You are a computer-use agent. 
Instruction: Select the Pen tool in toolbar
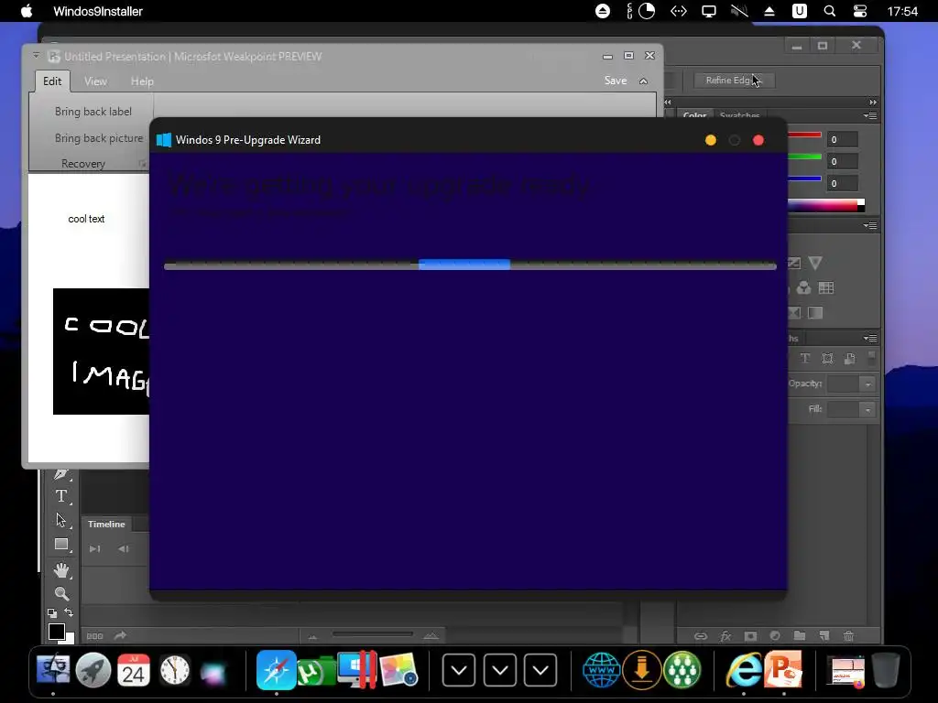[x=61, y=473]
